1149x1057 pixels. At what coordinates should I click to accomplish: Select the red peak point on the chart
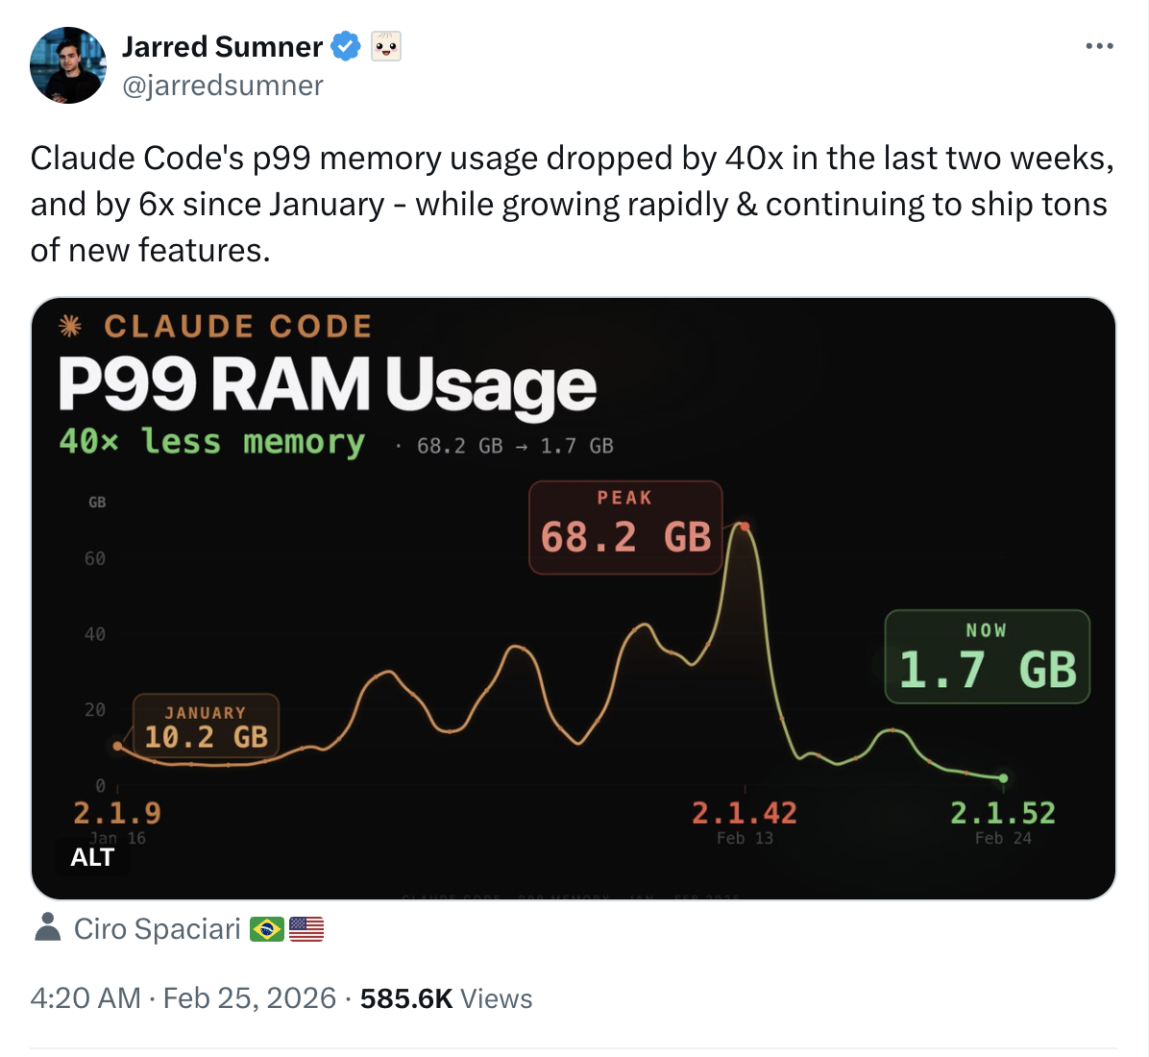(745, 527)
